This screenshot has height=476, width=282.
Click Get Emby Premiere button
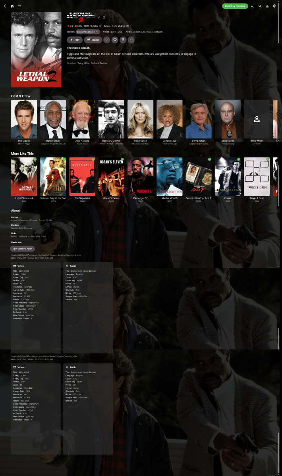point(235,6)
